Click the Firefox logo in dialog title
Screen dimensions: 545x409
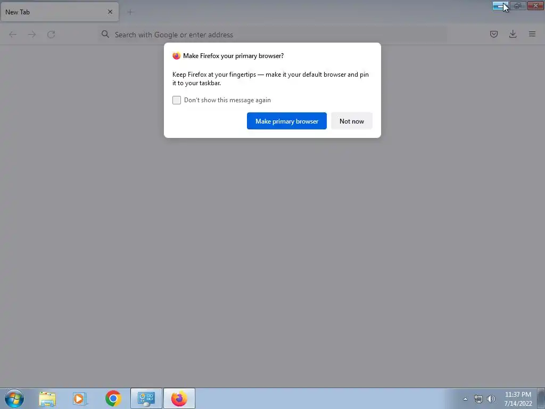pyautogui.click(x=176, y=55)
